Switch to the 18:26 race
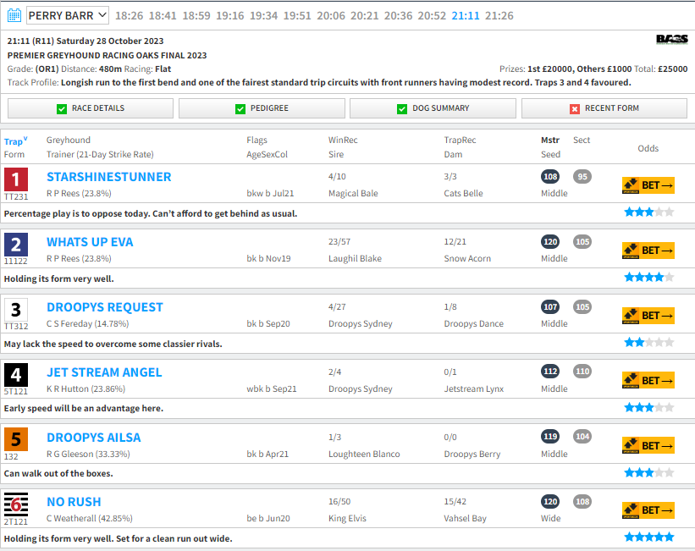The image size is (695, 551). [x=129, y=16]
